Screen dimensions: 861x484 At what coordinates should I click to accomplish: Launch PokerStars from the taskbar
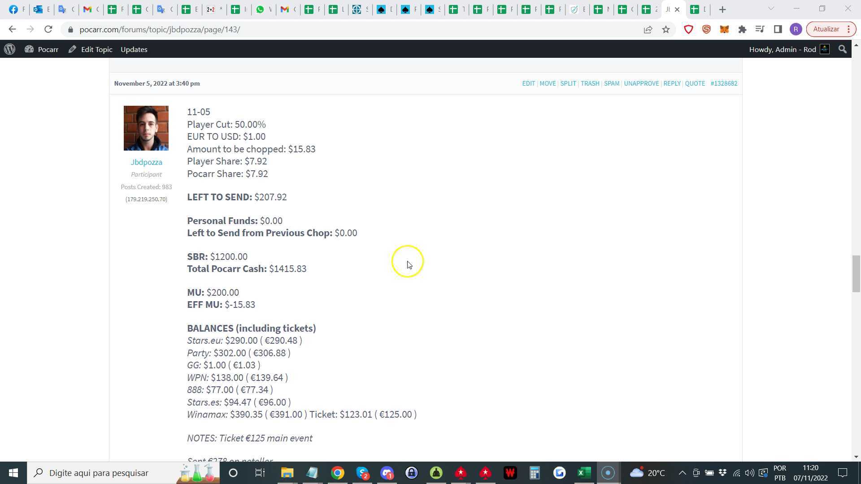[x=461, y=473]
